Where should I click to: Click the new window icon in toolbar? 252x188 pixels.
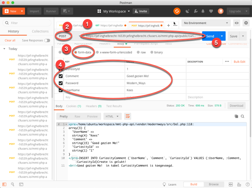66,11
